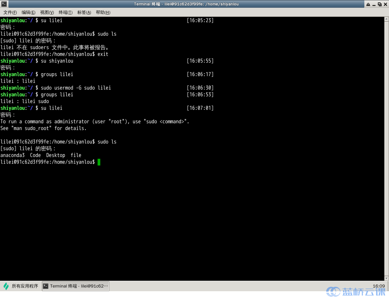Image resolution: width=389 pixels, height=302 pixels.
Task: Open the 帮助(H) menu
Action: click(x=103, y=12)
